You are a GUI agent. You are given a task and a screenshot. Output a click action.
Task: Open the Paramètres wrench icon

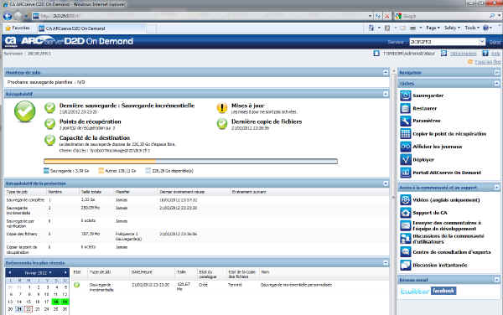tap(406, 121)
